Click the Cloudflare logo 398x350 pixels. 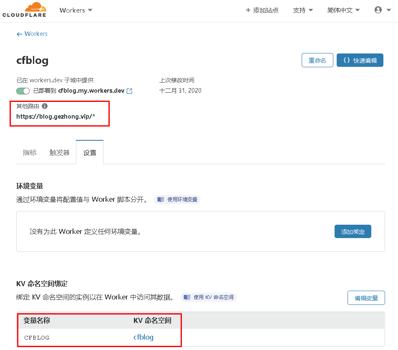[x=24, y=10]
